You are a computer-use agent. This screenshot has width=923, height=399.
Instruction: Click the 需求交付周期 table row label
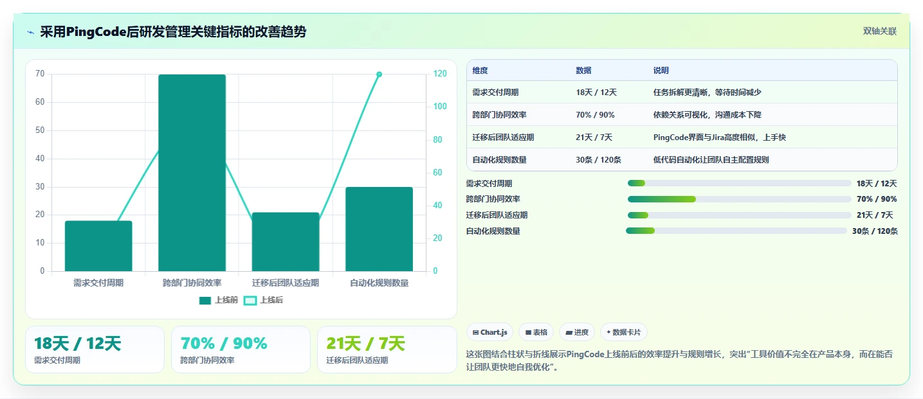pyautogui.click(x=495, y=93)
